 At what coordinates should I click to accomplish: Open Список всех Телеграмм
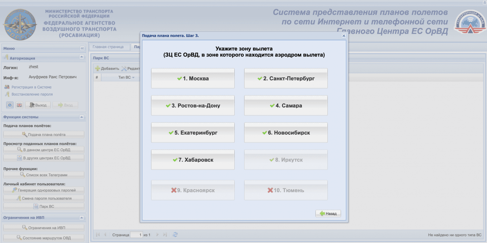[44, 175]
